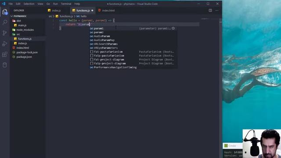Click the editor vertical scrollbar
281x158 pixels.
click(x=220, y=88)
